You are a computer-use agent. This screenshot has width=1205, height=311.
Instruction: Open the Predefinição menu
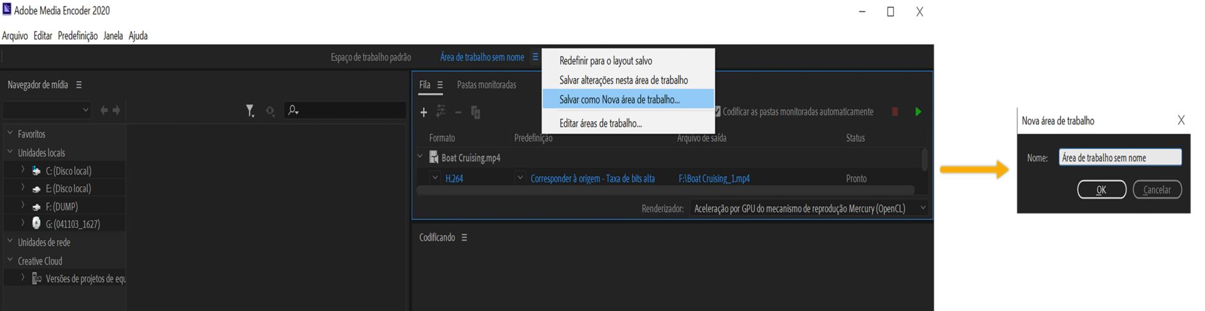(78, 36)
